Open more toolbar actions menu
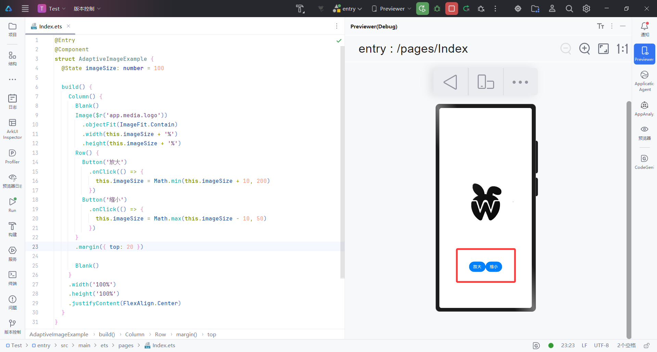 [495, 9]
